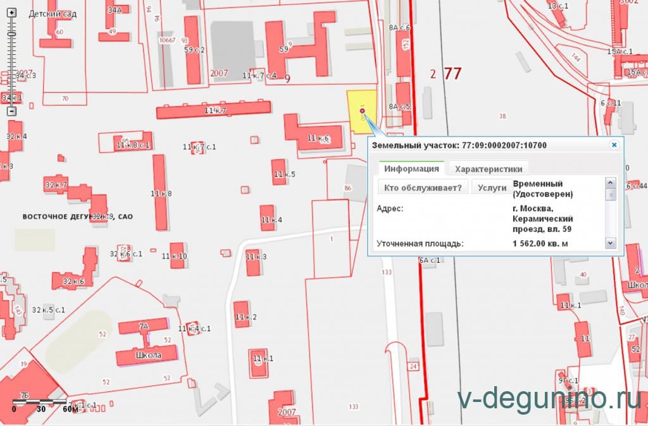Close the land parcel info popup

[x=613, y=145]
